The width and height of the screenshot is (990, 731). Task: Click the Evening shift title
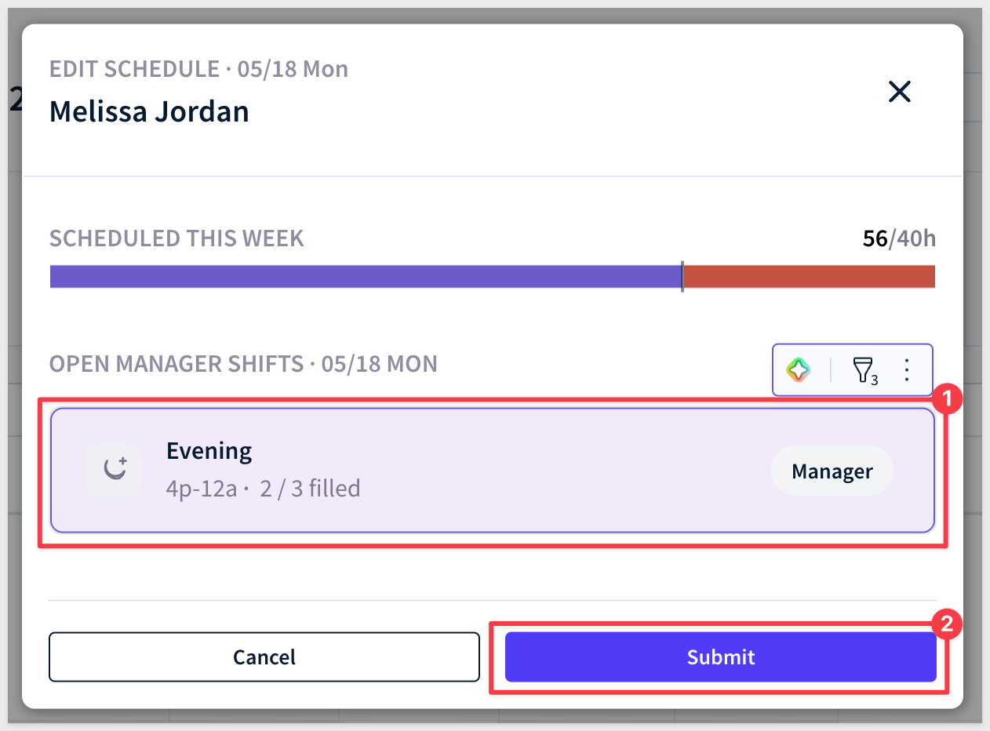point(209,451)
